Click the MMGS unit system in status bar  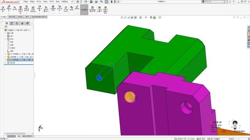pyautogui.click(x=231, y=139)
